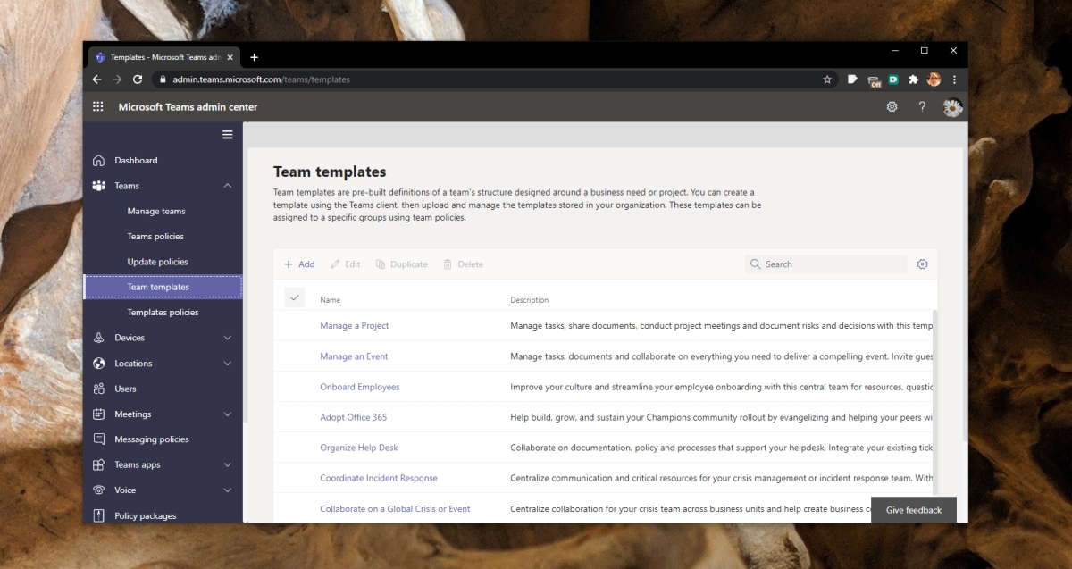Open Messaging policies page
This screenshot has width=1072, height=569.
(x=152, y=439)
